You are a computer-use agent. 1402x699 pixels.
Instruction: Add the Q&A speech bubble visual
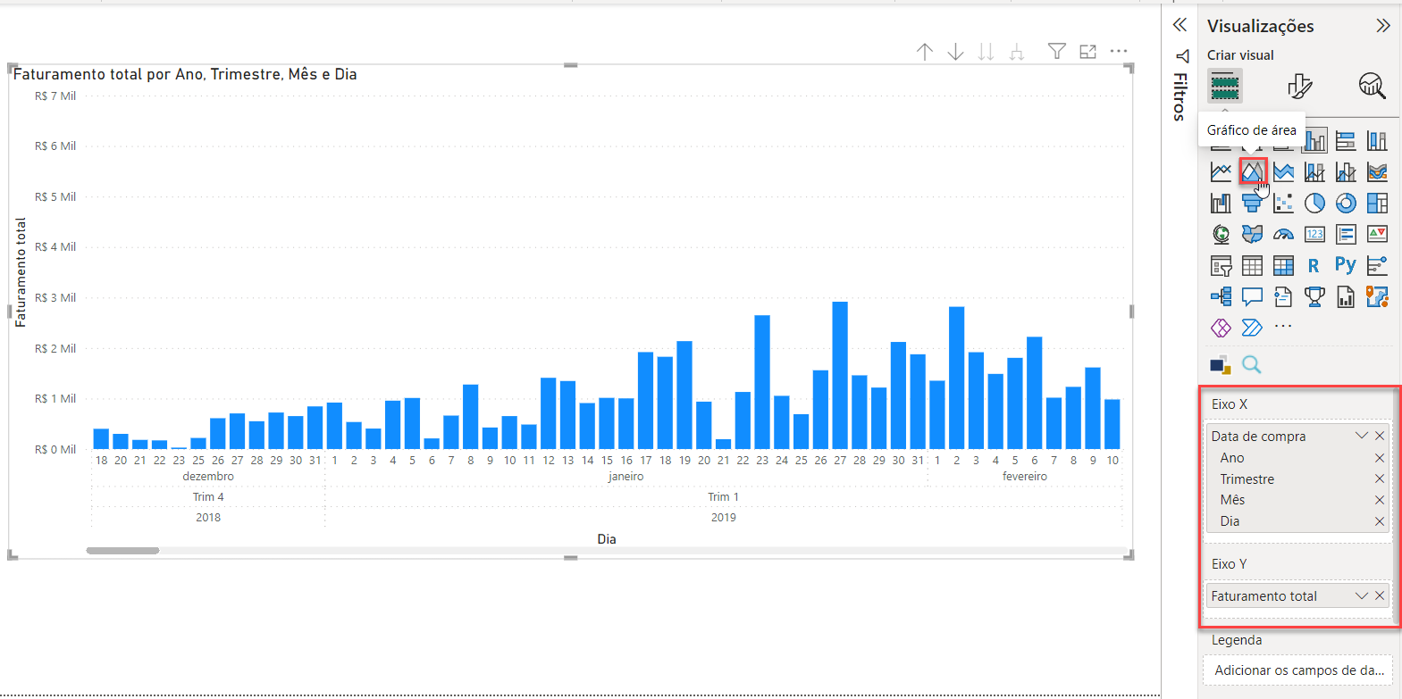coord(1252,296)
